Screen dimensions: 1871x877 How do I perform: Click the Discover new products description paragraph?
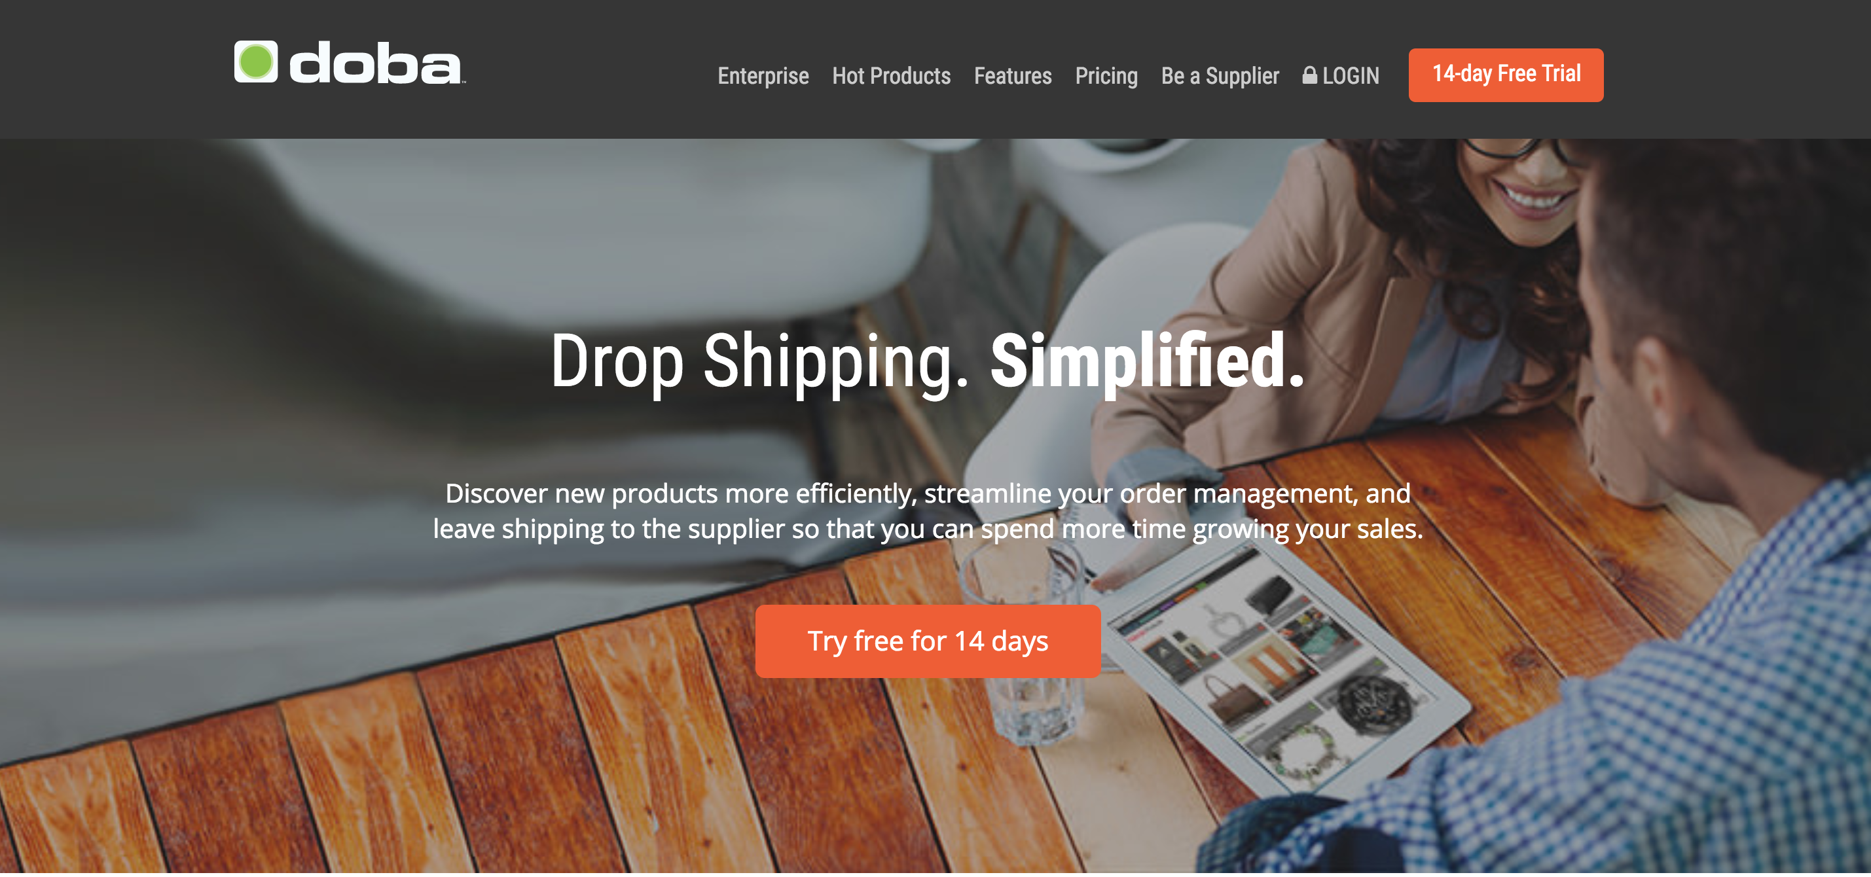pos(928,511)
